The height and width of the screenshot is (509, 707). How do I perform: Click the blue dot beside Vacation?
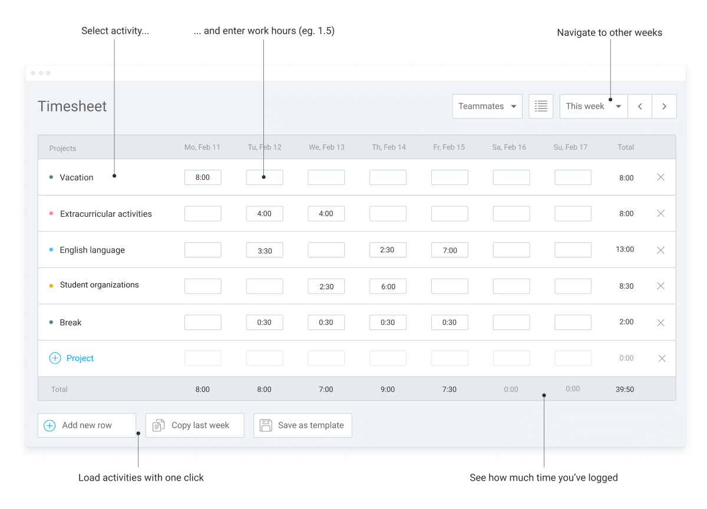tap(50, 177)
